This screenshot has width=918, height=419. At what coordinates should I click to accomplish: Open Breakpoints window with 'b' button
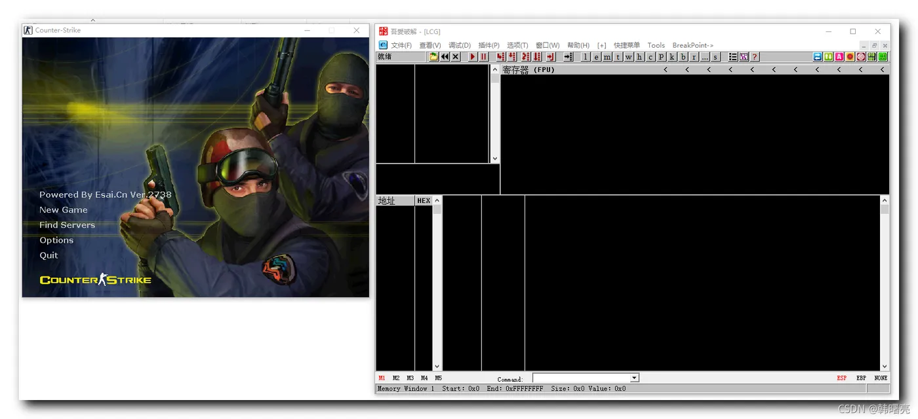pos(683,57)
